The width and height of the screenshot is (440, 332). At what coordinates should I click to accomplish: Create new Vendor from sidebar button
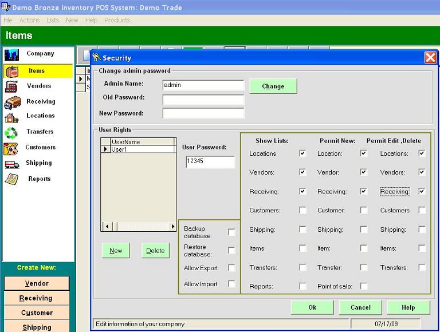coord(37,283)
